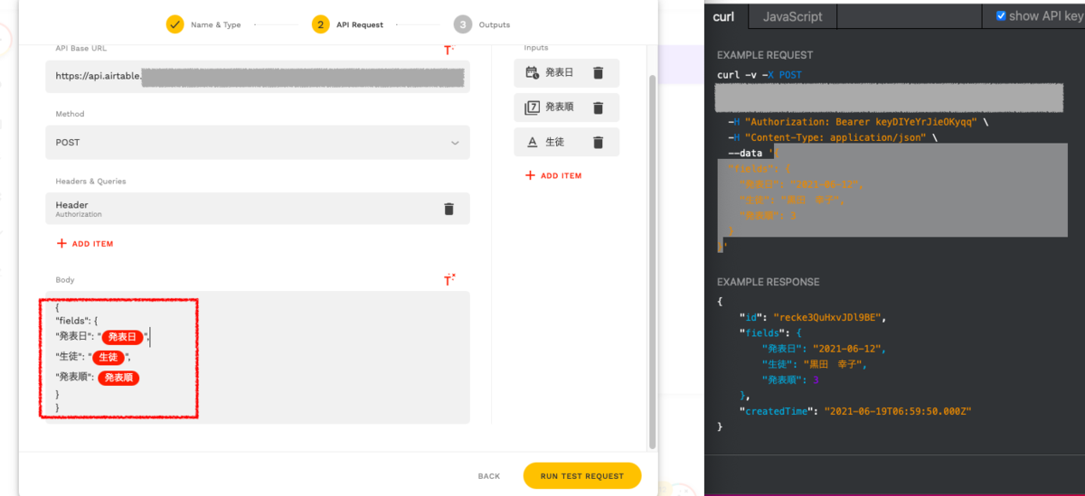Click the 生徒 tag in Body
This screenshot has width=1085, height=496.
pyautogui.click(x=108, y=357)
